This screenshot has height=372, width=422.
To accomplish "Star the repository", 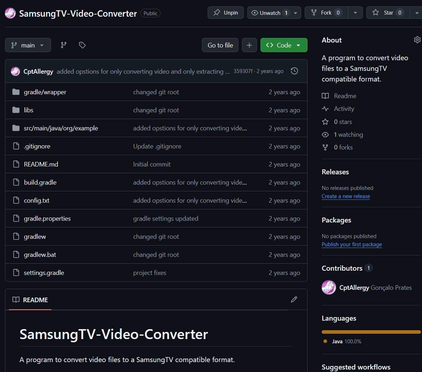I will coord(388,13).
